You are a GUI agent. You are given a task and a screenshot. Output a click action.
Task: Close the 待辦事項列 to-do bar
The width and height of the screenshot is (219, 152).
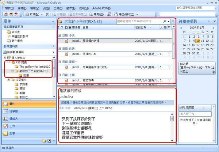215,21
